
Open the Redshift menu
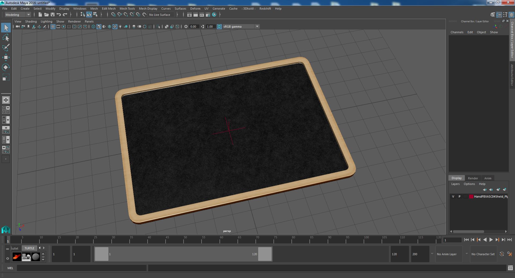tap(265, 9)
